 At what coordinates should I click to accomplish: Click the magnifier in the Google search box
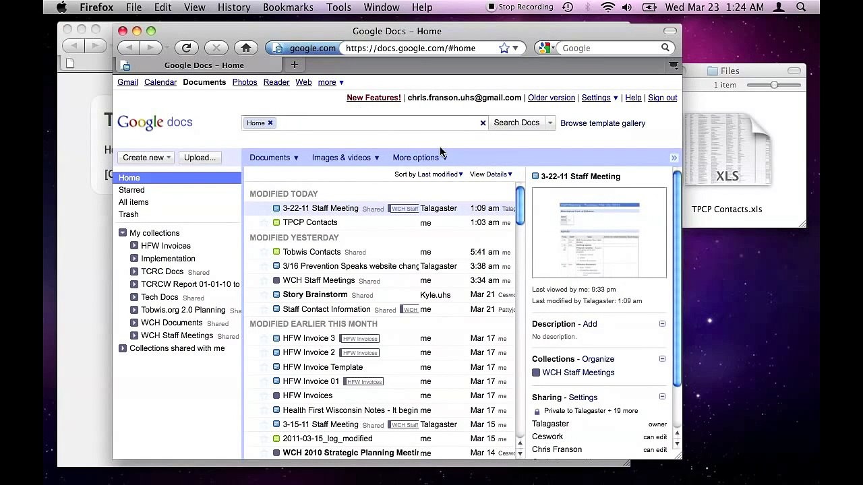coord(665,48)
